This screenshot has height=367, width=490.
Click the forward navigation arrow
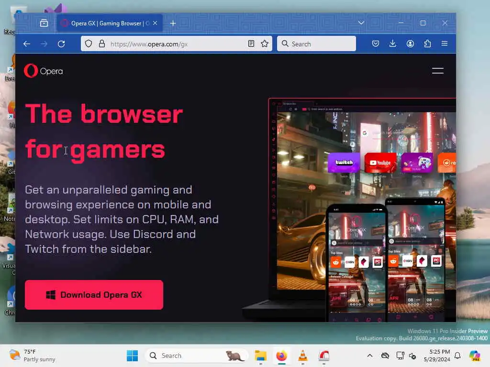pos(44,43)
